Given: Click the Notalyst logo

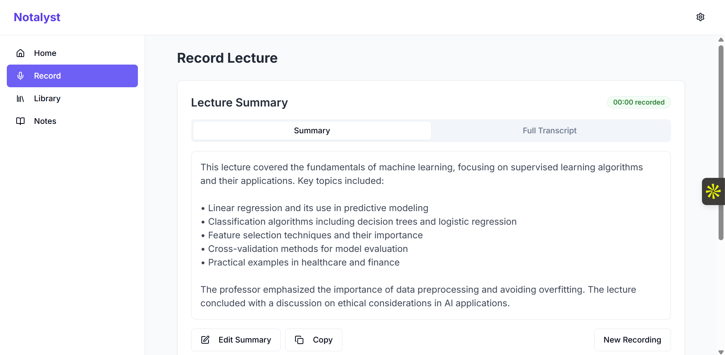Looking at the screenshot, I should 37,17.
